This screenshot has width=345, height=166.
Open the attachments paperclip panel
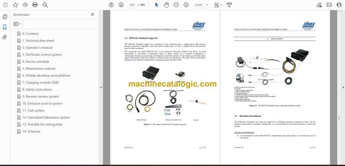tap(5, 37)
